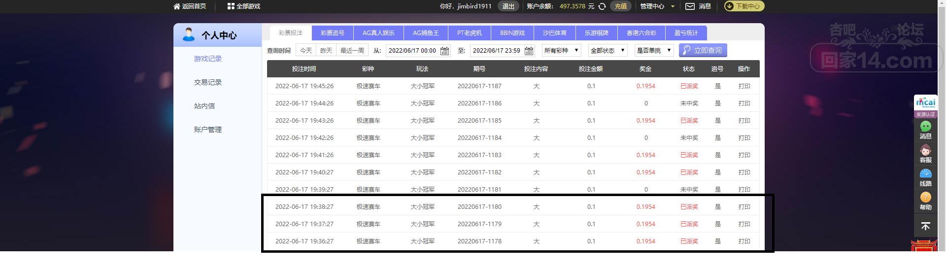The height and width of the screenshot is (270, 946).
Task: Open the AG真人娱乐 tab
Action: pos(378,33)
